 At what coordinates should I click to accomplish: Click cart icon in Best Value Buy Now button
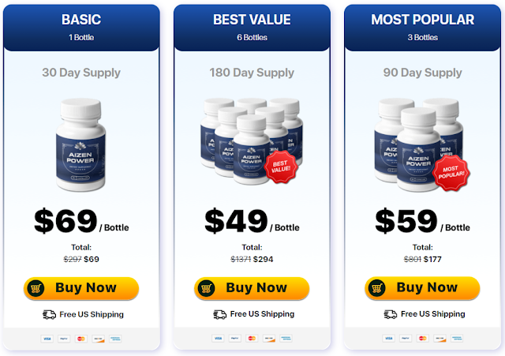[x=207, y=287]
